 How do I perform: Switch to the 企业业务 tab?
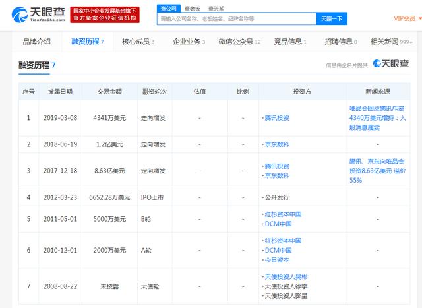189,41
